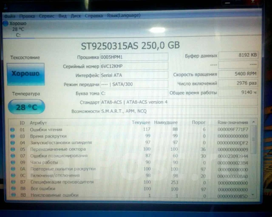Image resolution: width=272 pixels, height=217 pixels.
Task: Open the Язык(Language) menu
Action: point(124,15)
